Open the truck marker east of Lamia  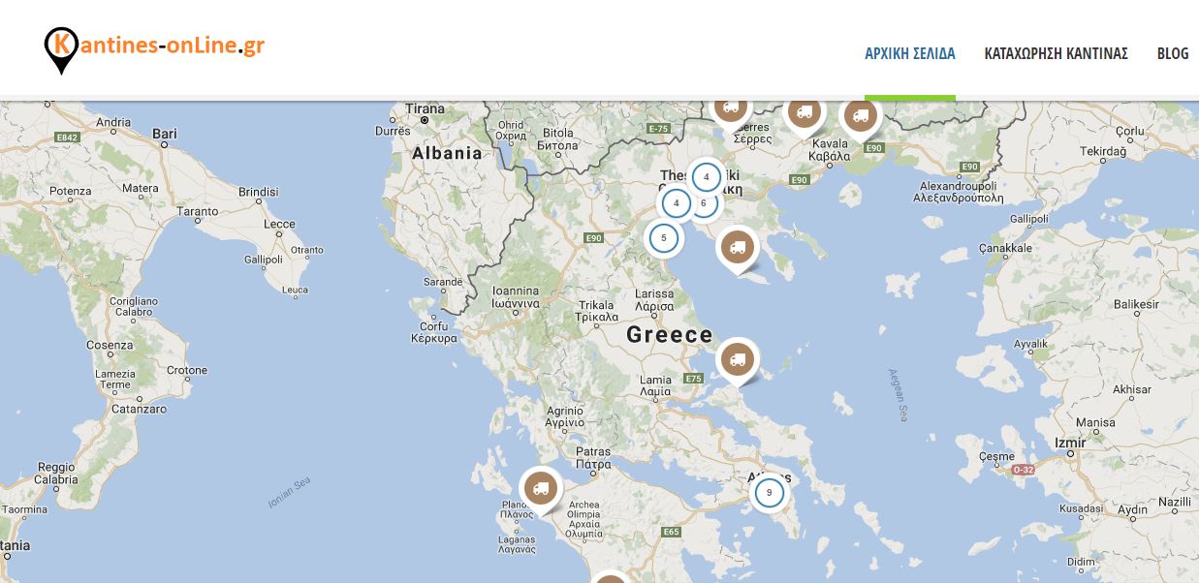click(737, 360)
